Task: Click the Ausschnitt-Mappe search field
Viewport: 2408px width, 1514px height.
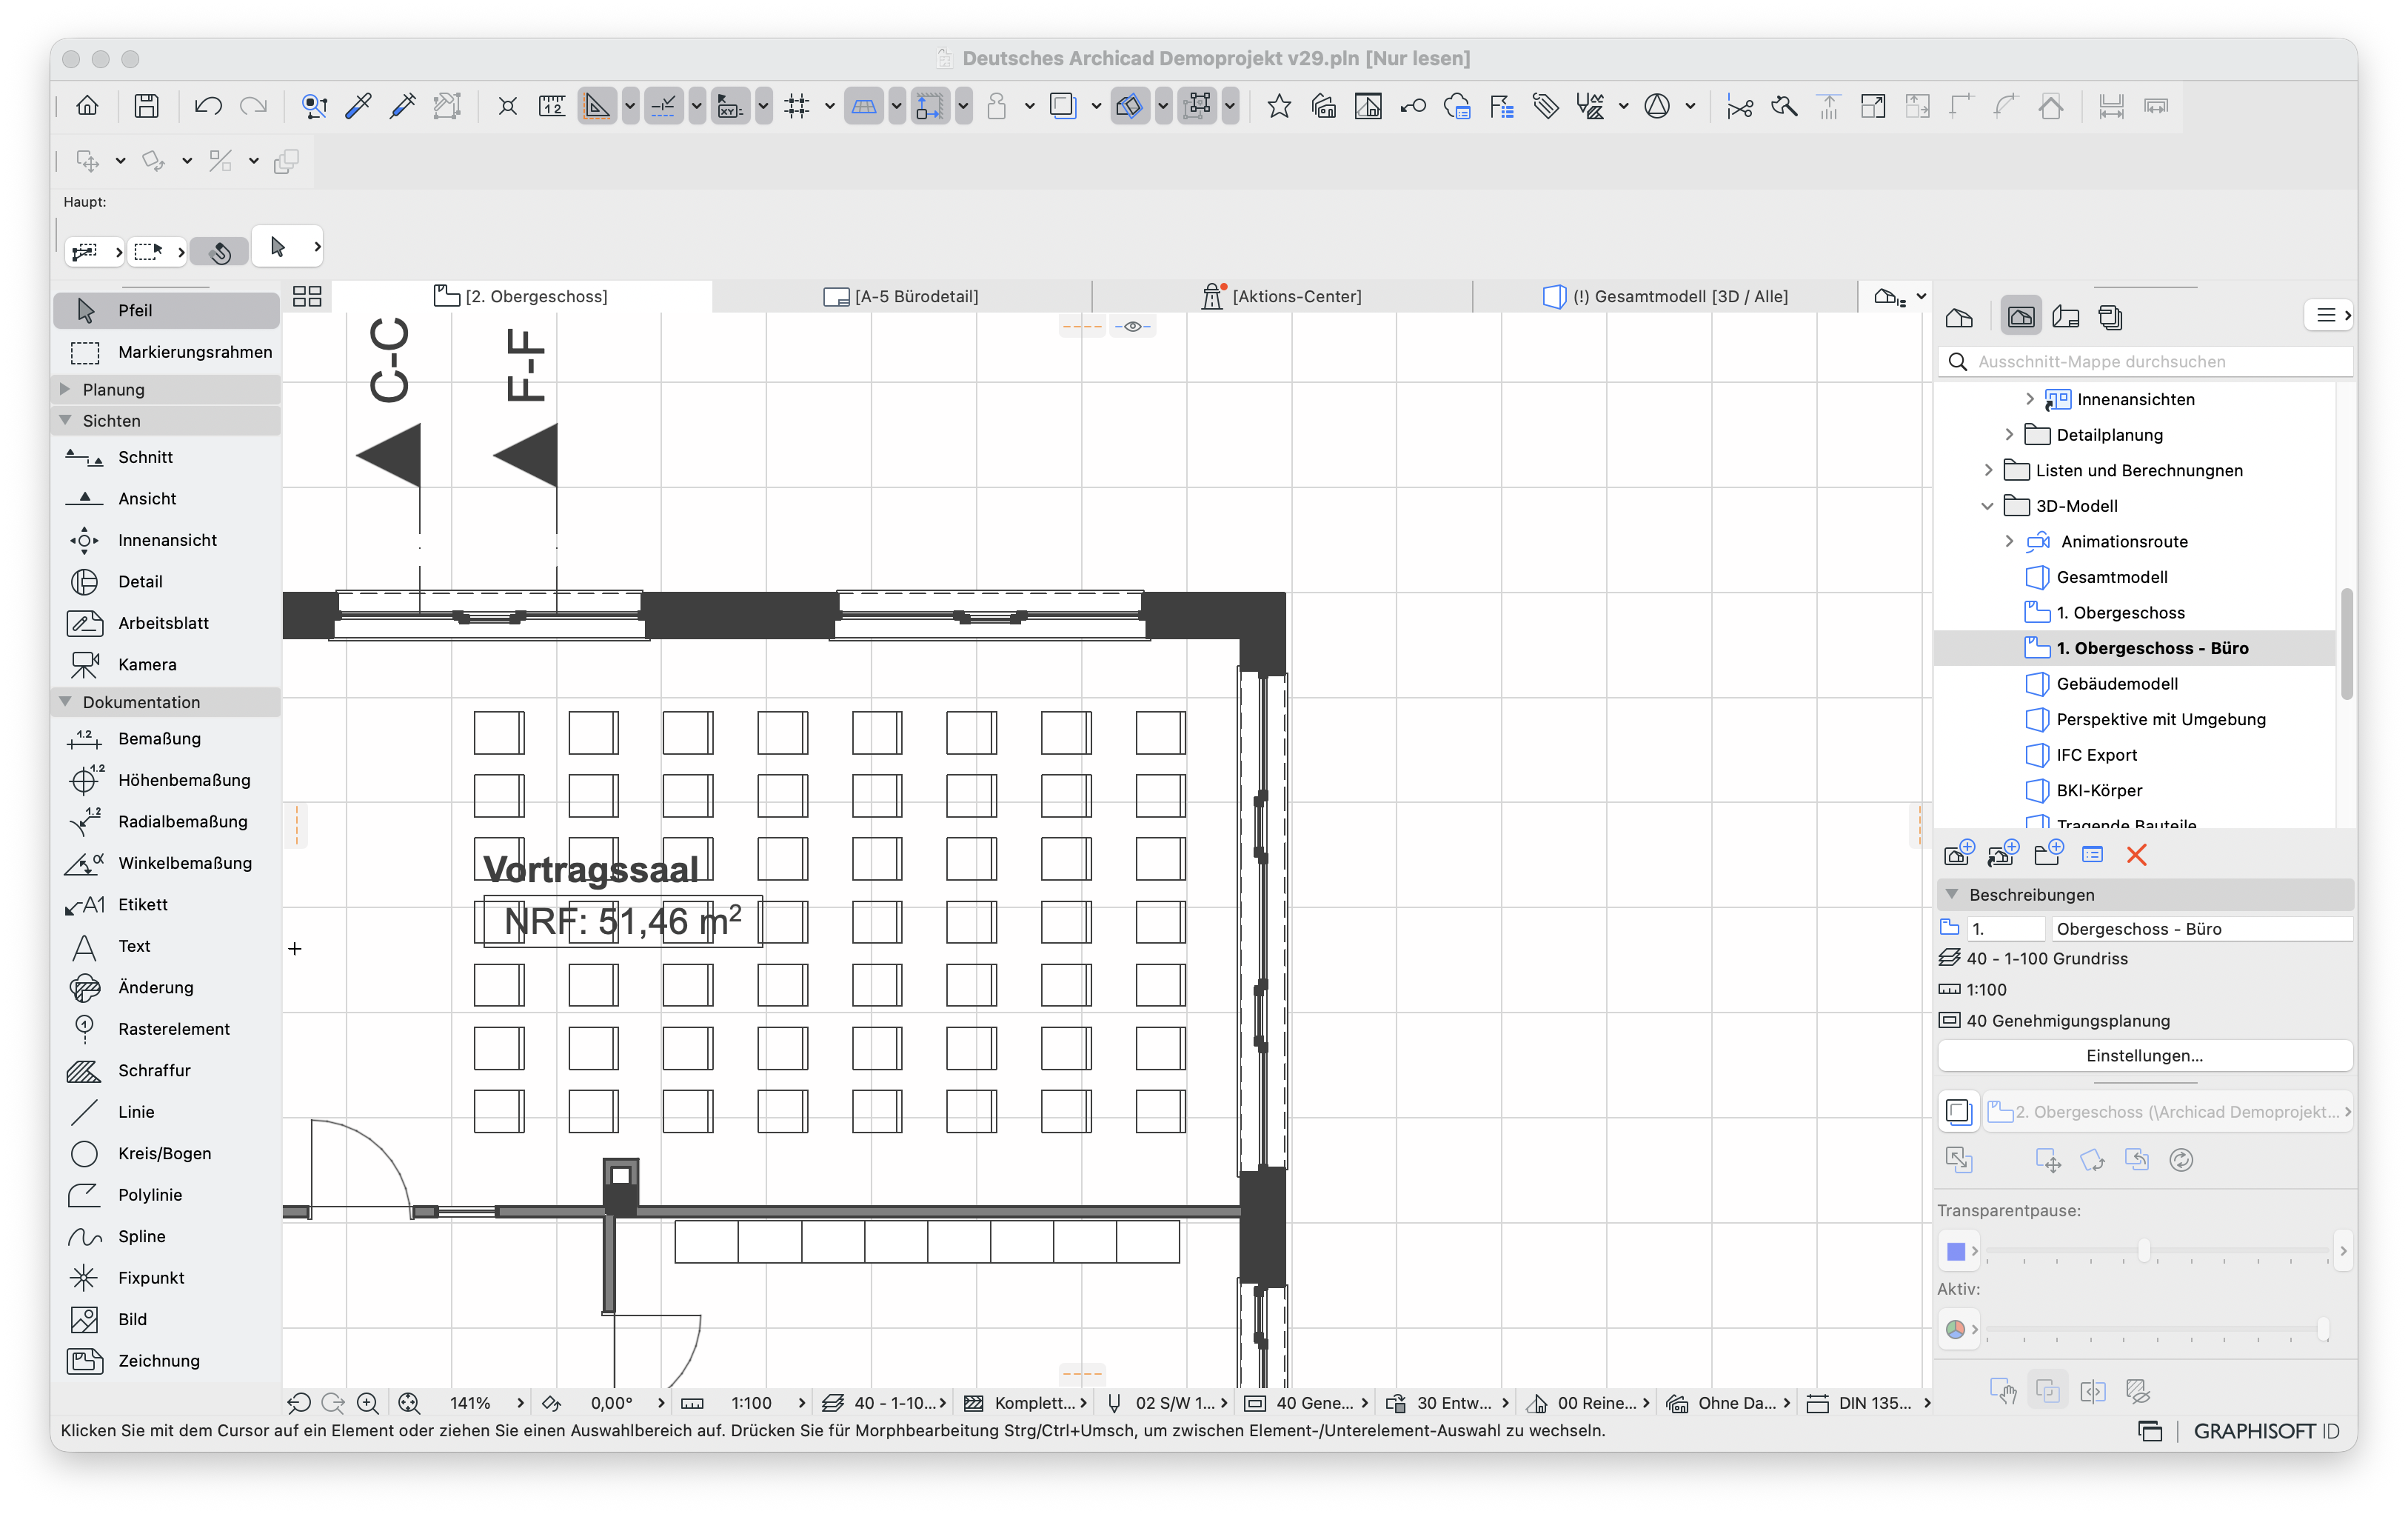Action: 2144,362
